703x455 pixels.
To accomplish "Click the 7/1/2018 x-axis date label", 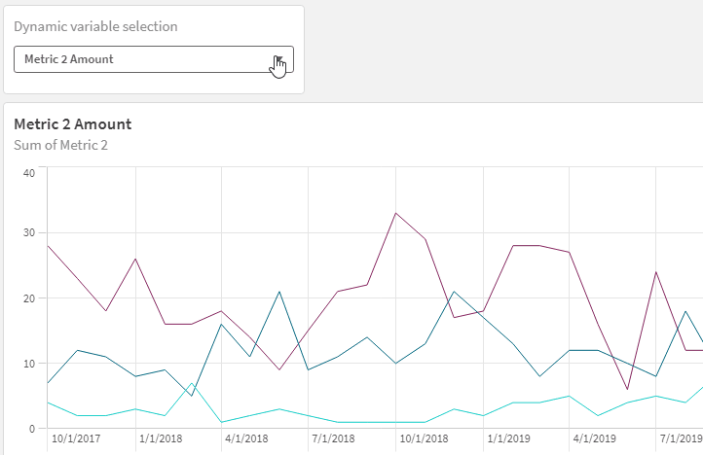I will [334, 439].
